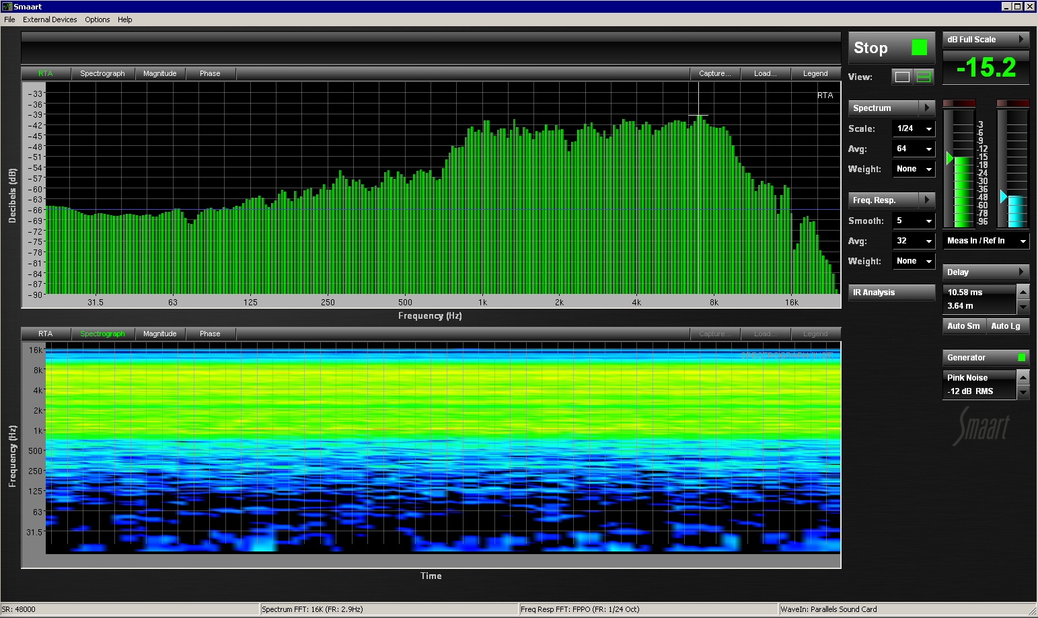
Task: Select Magnitude tab in lower graph
Action: [x=160, y=334]
